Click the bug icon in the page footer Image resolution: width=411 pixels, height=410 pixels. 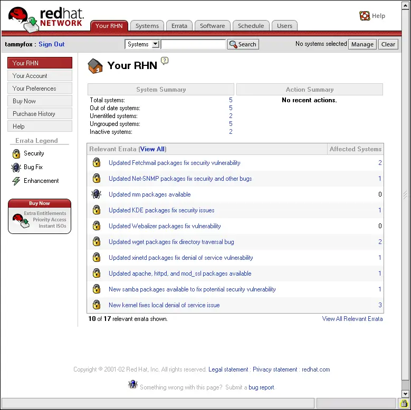point(133,385)
